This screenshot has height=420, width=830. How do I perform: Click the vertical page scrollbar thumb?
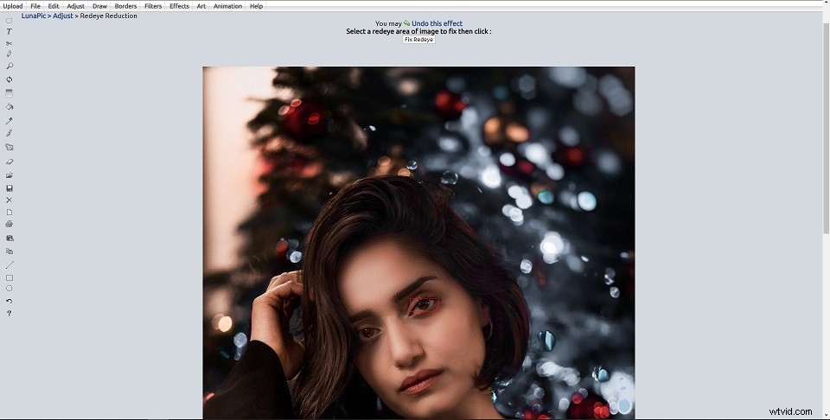pos(826,127)
